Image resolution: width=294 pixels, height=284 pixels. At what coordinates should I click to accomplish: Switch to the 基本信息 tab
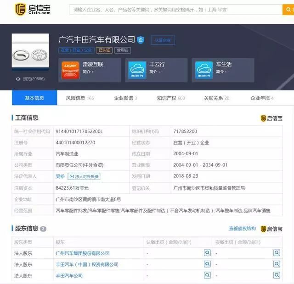click(34, 98)
